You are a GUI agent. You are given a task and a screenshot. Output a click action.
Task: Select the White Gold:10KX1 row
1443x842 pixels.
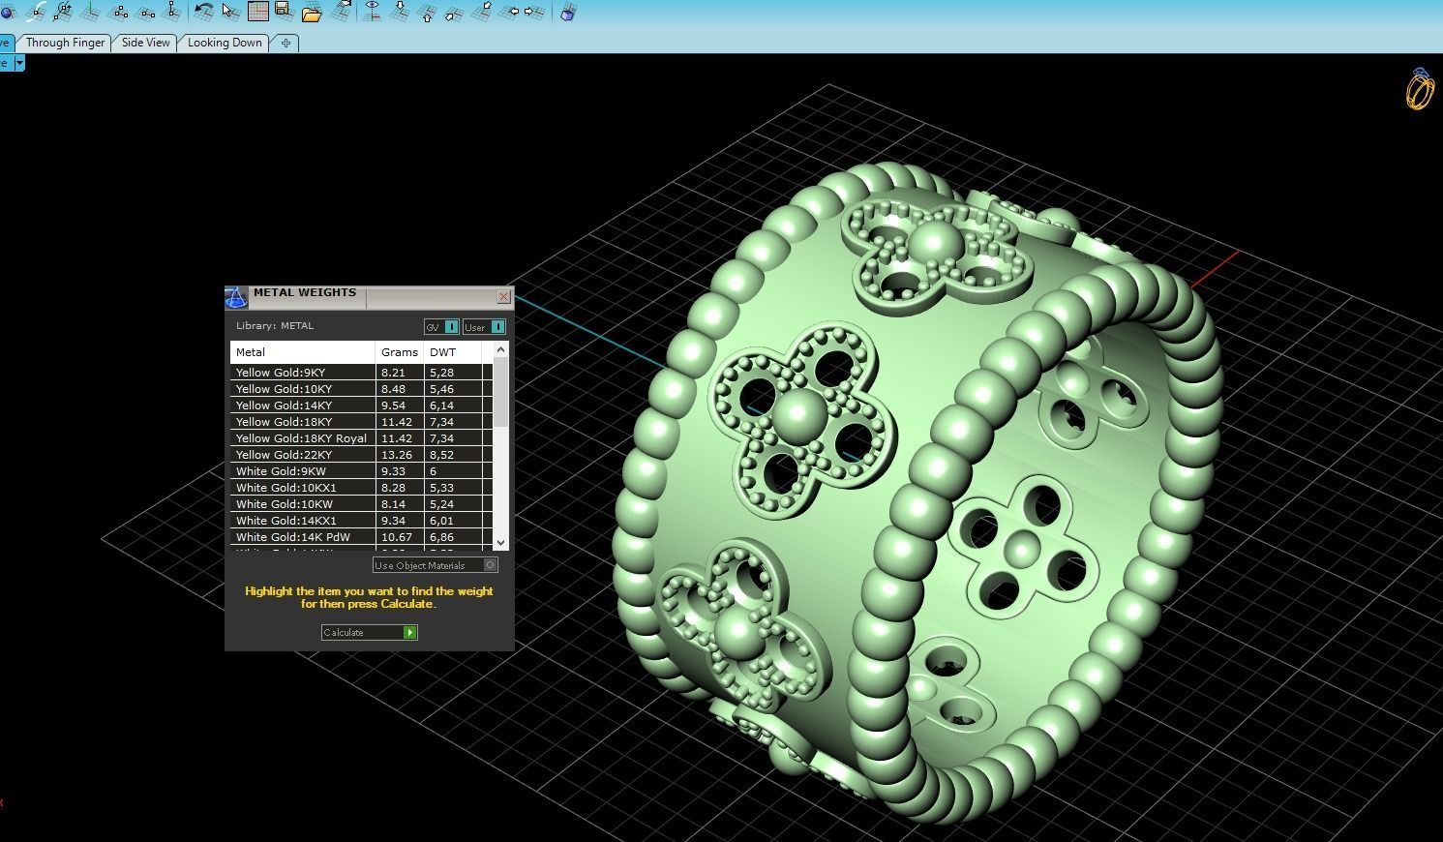[362, 488]
